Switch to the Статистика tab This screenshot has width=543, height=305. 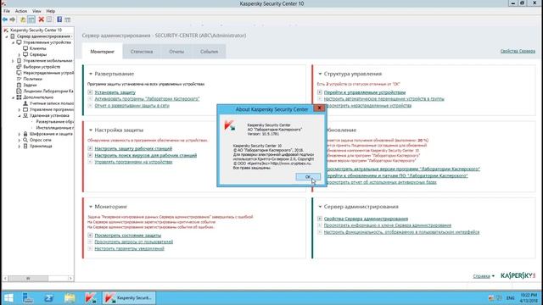tap(142, 52)
